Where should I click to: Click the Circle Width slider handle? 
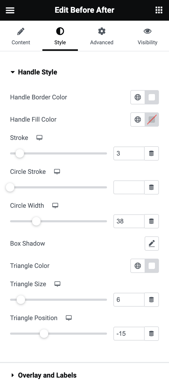click(36, 221)
